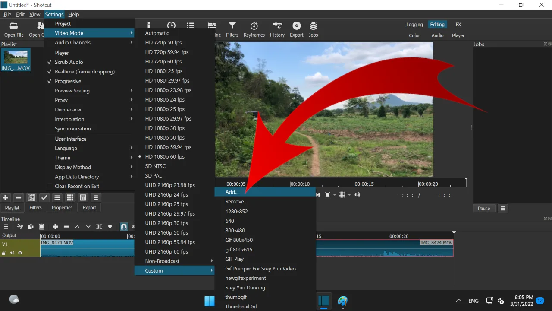This screenshot has width=552, height=311.
Task: Click the playlist update checkmark icon
Action: (44, 197)
